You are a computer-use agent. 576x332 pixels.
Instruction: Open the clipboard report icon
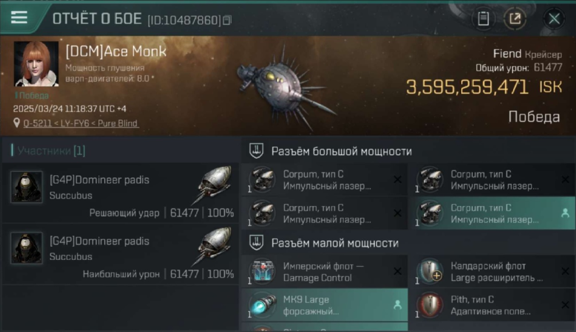(x=483, y=19)
